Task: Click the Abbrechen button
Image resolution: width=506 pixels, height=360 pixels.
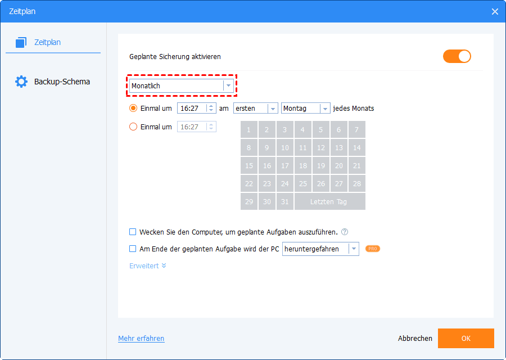Action: [415, 339]
